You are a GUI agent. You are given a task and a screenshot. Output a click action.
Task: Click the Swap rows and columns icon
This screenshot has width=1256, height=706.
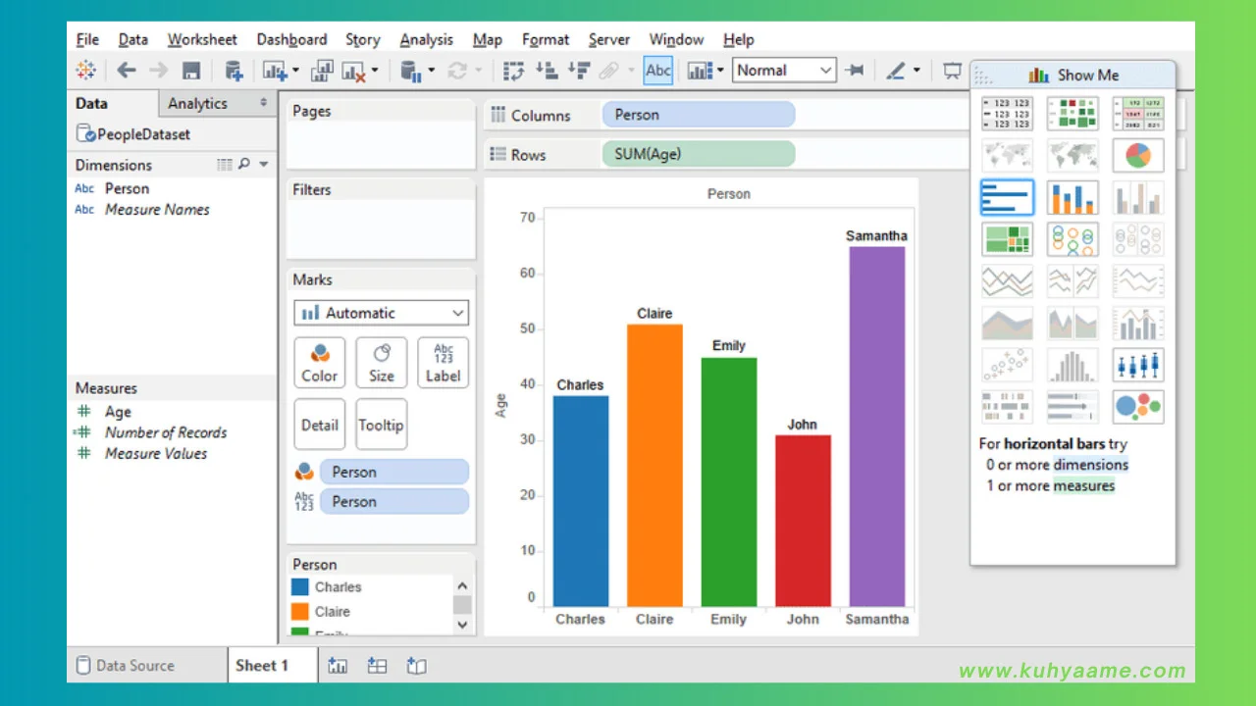click(513, 71)
